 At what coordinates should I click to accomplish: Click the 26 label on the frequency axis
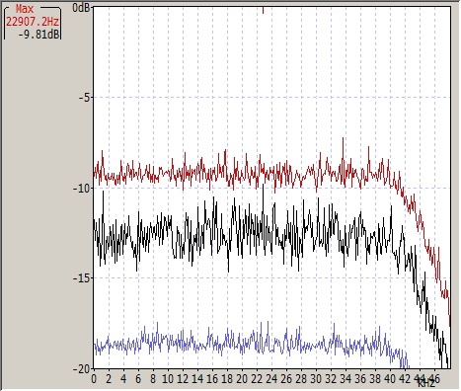(286, 379)
